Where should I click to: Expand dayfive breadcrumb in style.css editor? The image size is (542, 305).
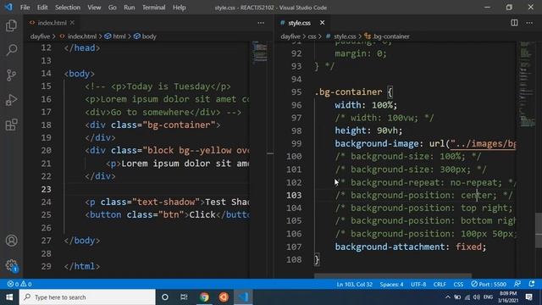pos(290,36)
